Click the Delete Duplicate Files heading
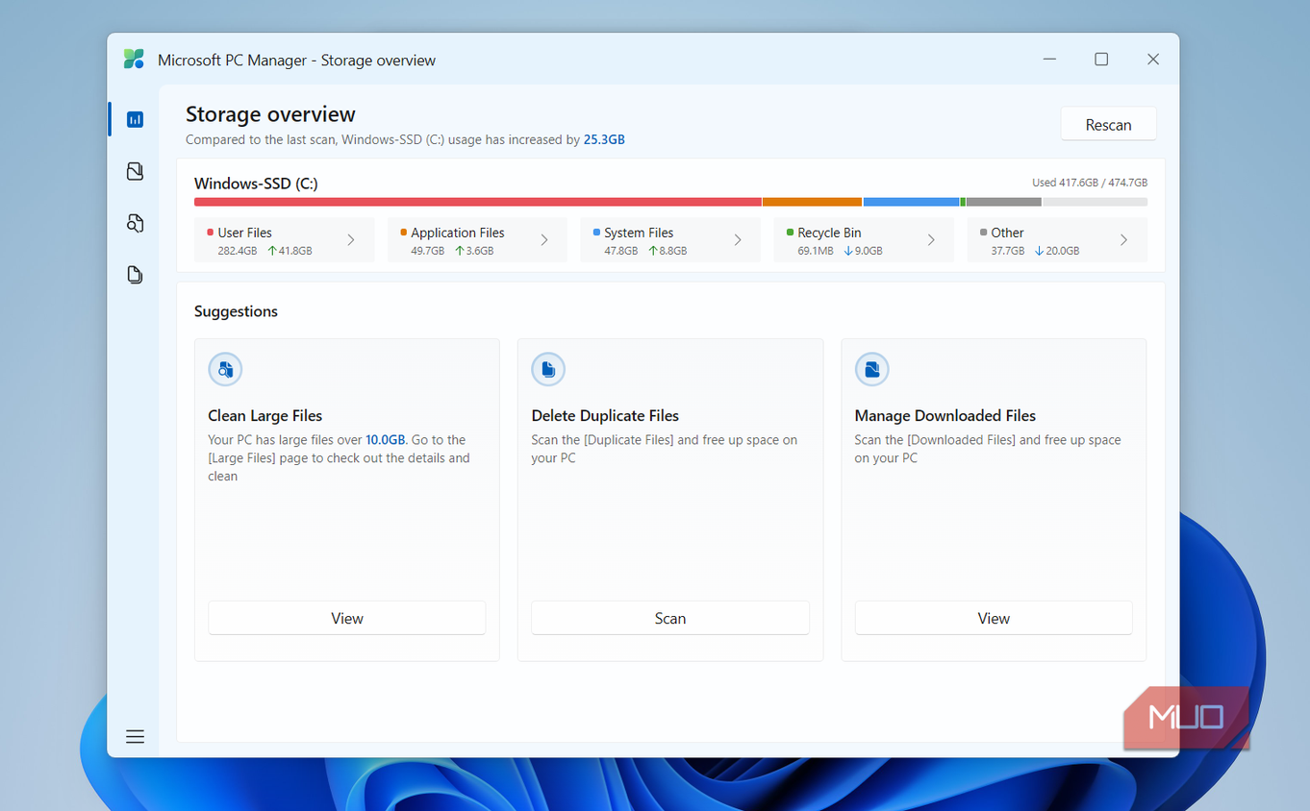Screen dimensions: 1310x811 point(605,416)
